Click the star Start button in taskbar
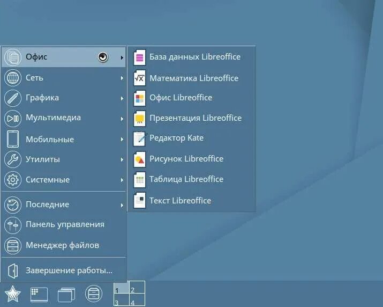The width and height of the screenshot is (383, 307). click(x=13, y=294)
